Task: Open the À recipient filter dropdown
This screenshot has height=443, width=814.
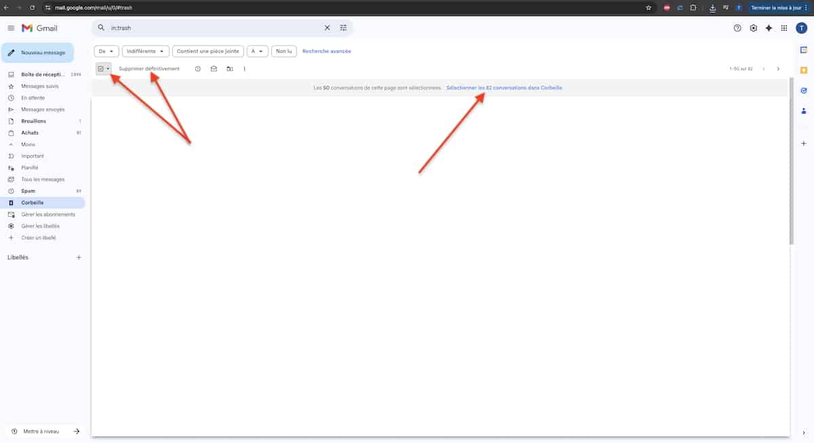Action: (x=258, y=51)
